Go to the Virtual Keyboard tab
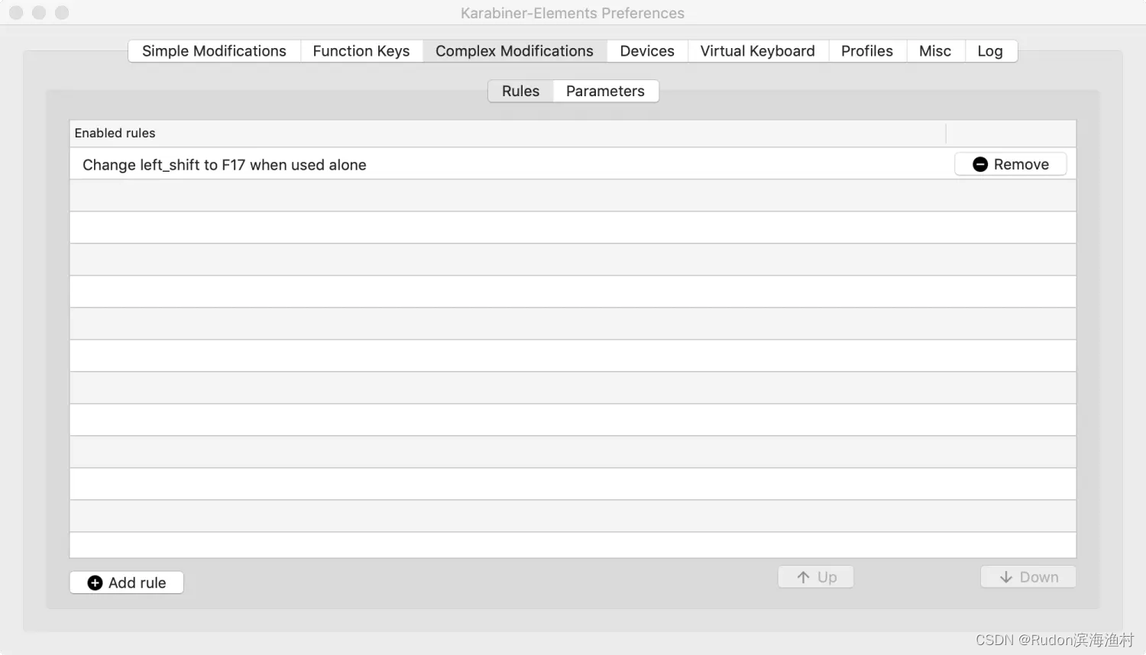This screenshot has width=1146, height=655. 758,51
